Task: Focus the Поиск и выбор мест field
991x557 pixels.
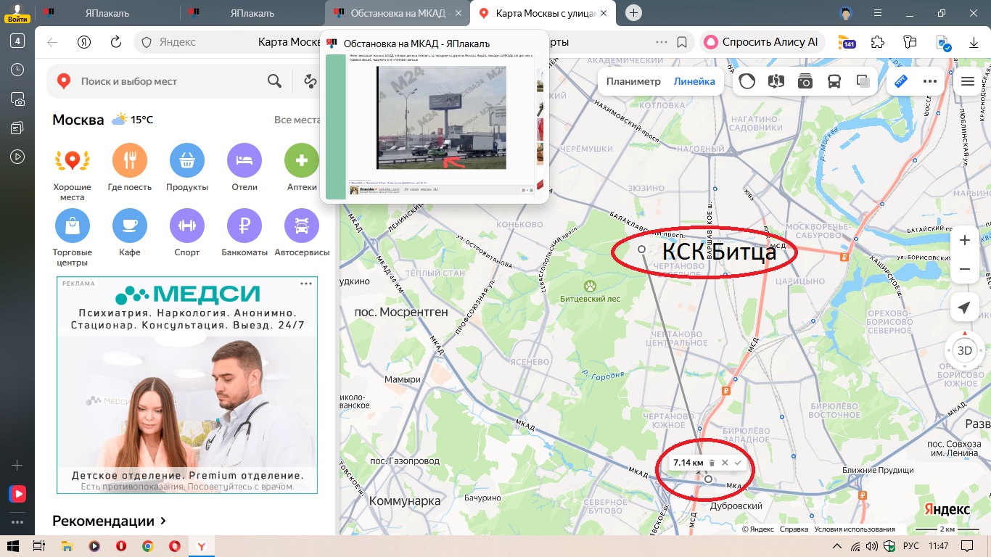Action: [168, 81]
